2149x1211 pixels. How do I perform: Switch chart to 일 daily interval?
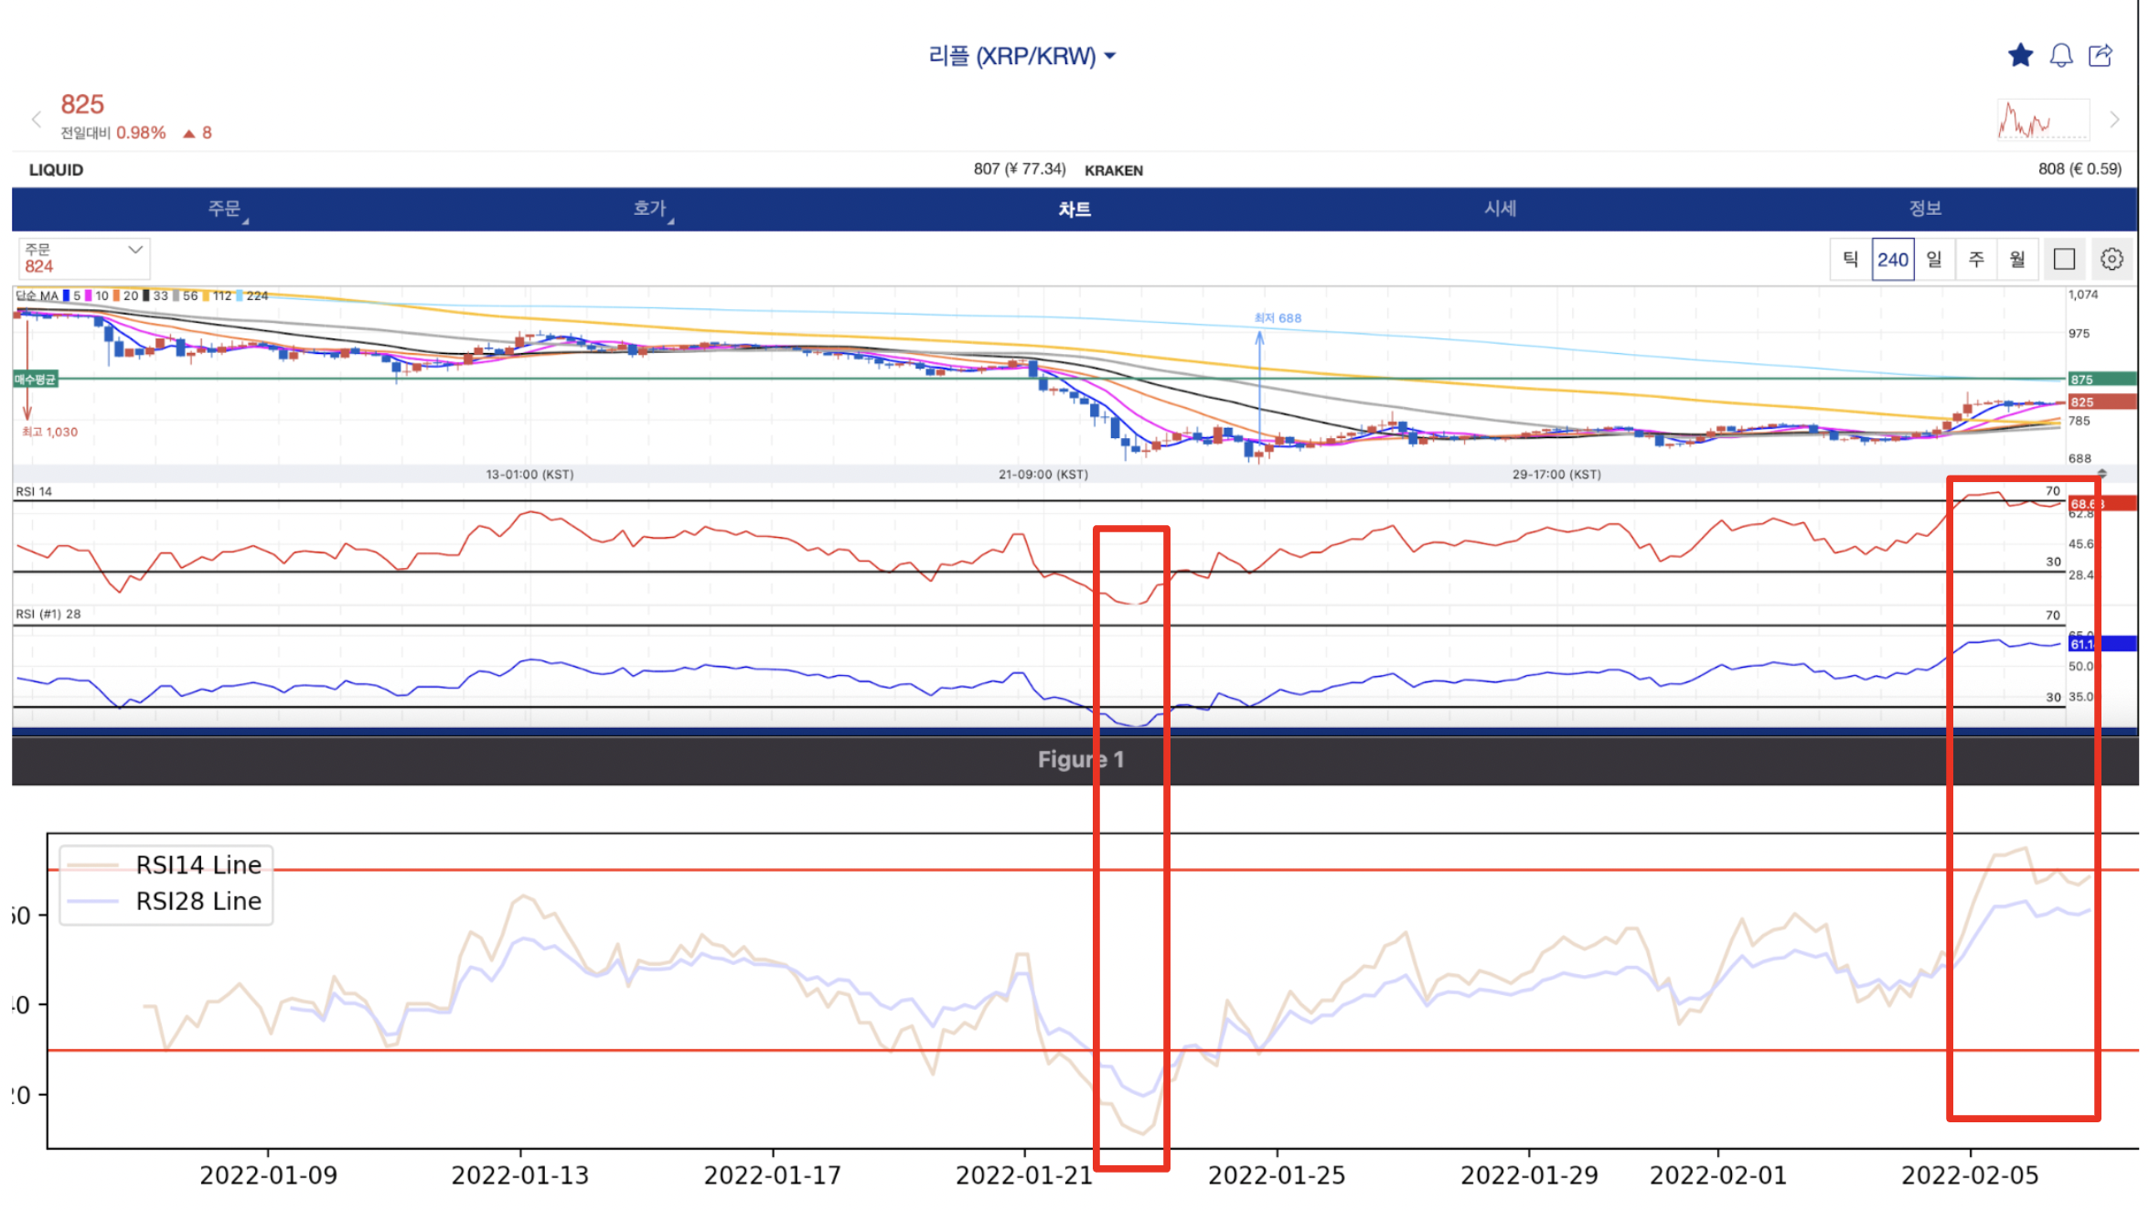1934,260
